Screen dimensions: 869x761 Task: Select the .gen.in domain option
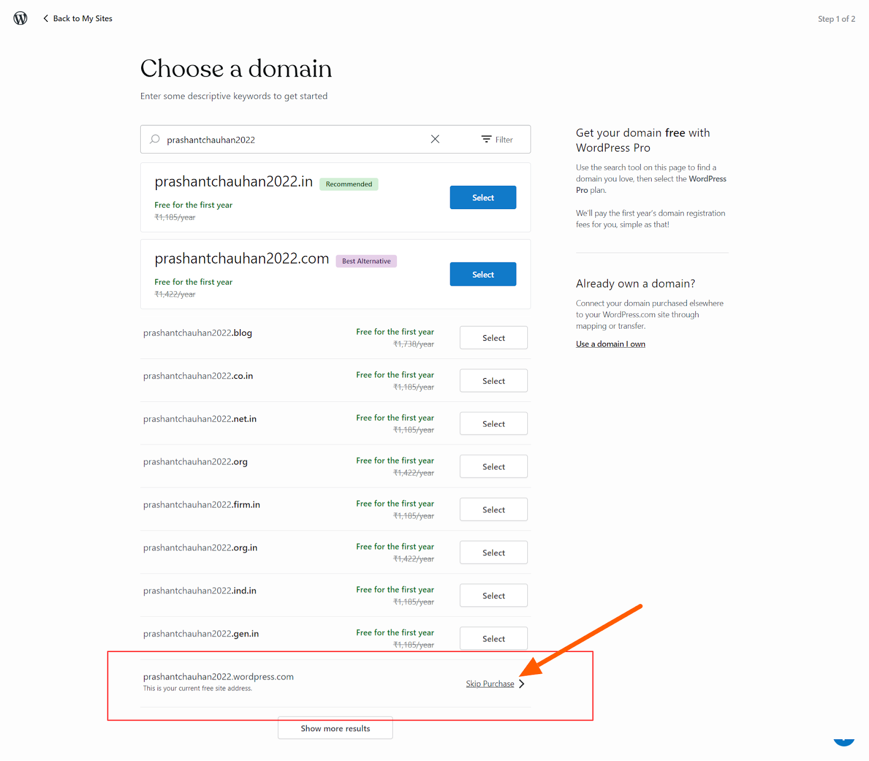[493, 639]
